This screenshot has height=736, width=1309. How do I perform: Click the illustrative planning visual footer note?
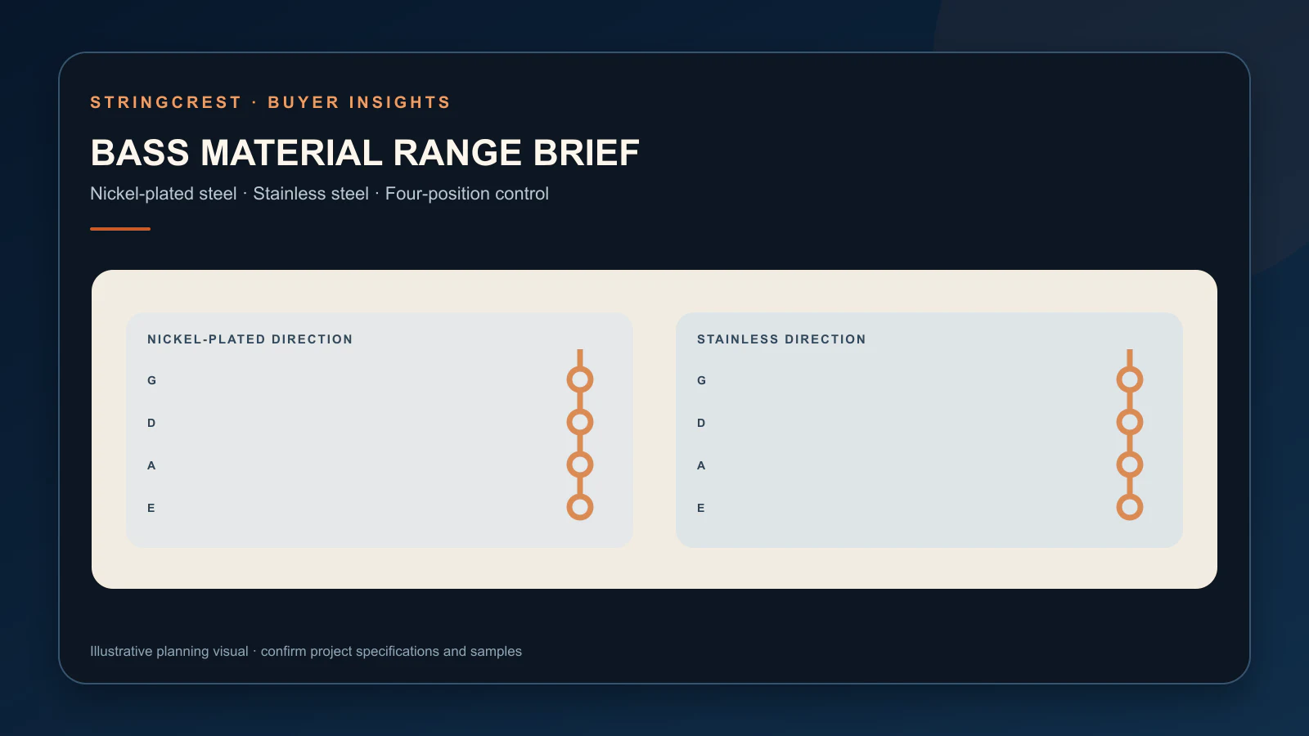point(306,651)
